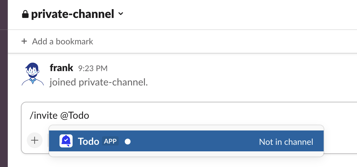Viewport: 357px width, 167px height.
Task: Select the Todo name in the autocomplete list
Action: (x=89, y=141)
